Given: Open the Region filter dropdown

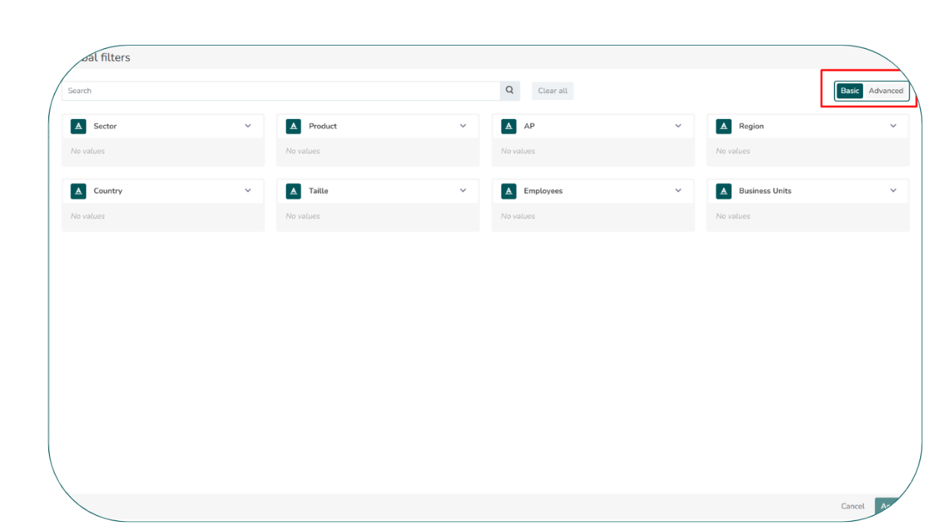Looking at the screenshot, I should [893, 126].
